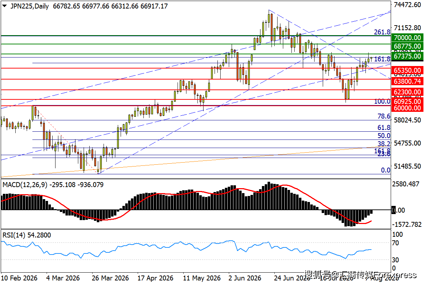Screen dimensions: 427x284
Task: Click the MACD value -295.108
Action: (x=63, y=185)
